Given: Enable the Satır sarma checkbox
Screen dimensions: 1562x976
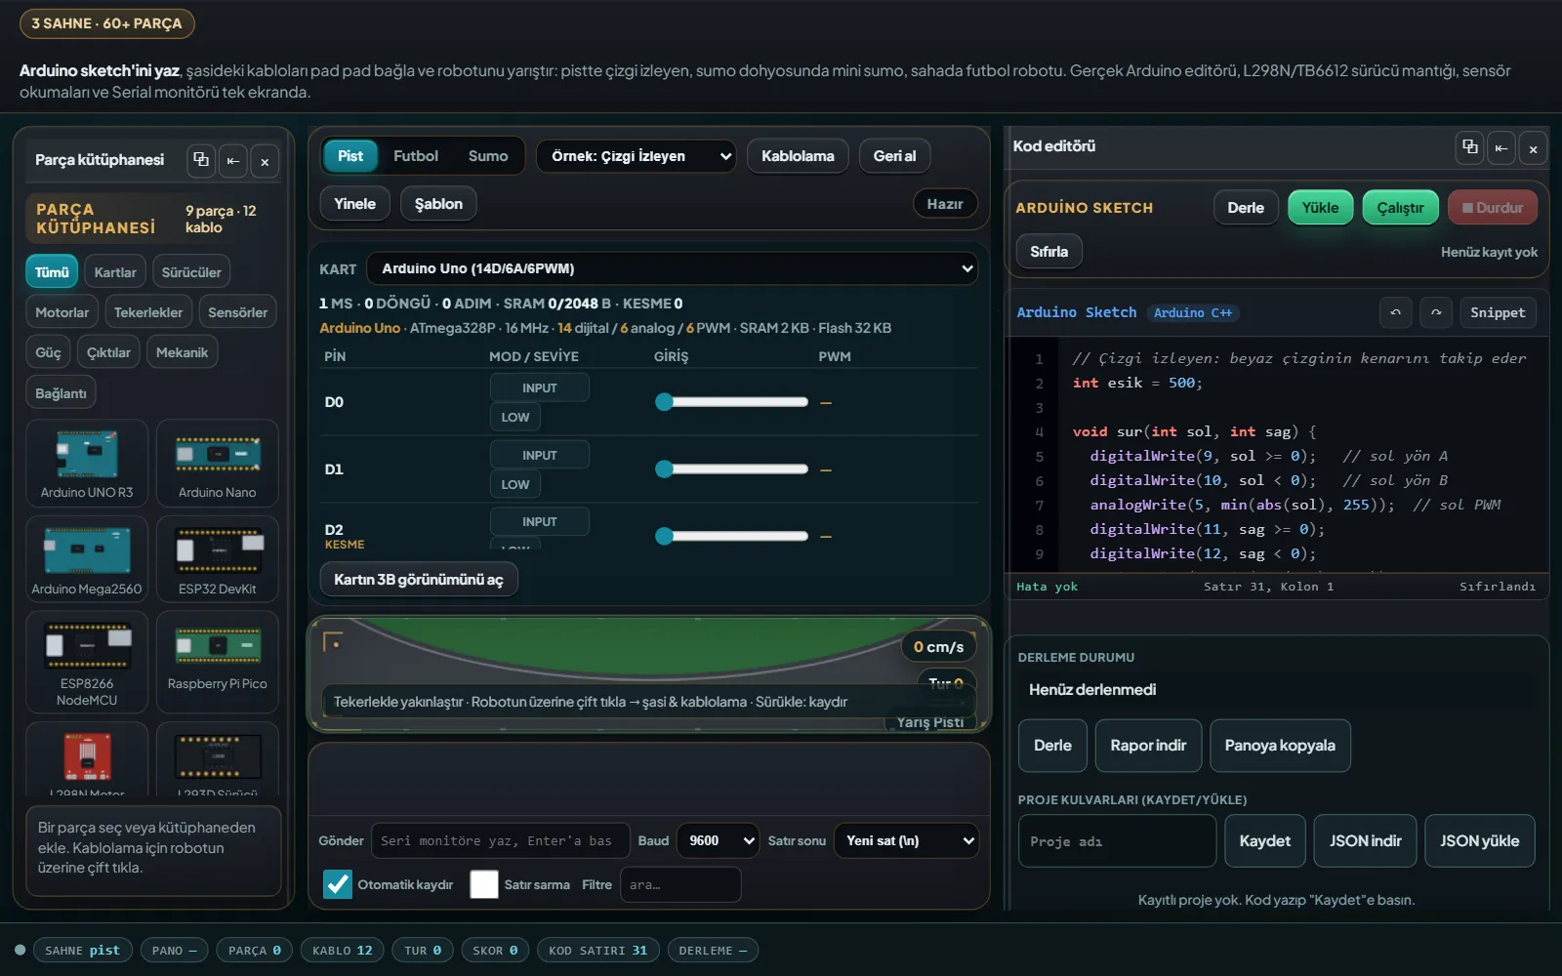Looking at the screenshot, I should pyautogui.click(x=484, y=884).
